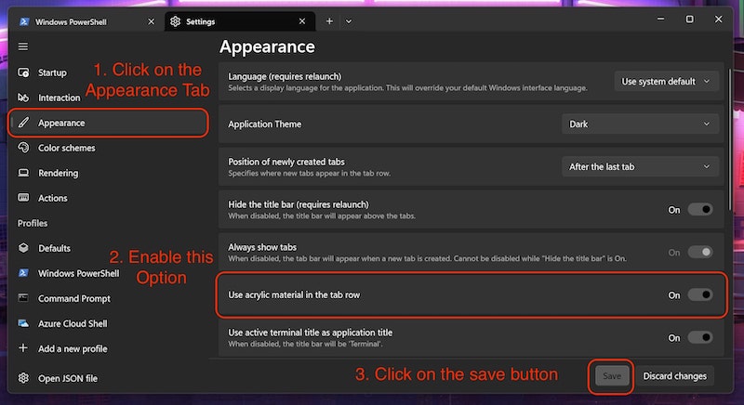Screen dimensions: 744x405
Task: Click the plus icon for new profile
Action: tap(22, 348)
